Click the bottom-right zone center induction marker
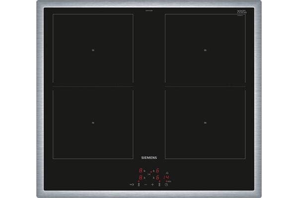The width and height of the screenshot is (298, 198). pyautogui.click(x=205, y=122)
